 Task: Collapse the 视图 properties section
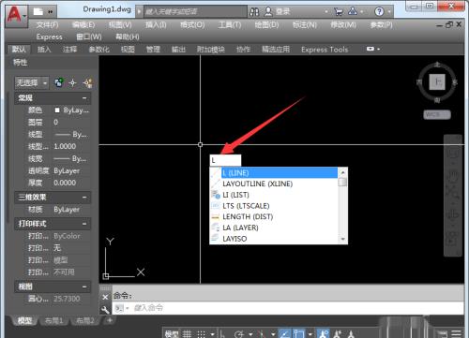click(84, 287)
